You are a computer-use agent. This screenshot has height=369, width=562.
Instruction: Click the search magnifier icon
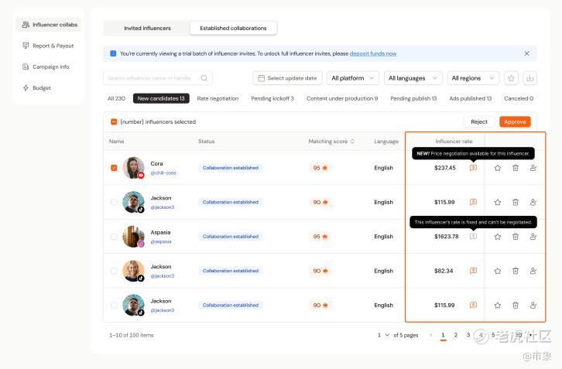(204, 78)
